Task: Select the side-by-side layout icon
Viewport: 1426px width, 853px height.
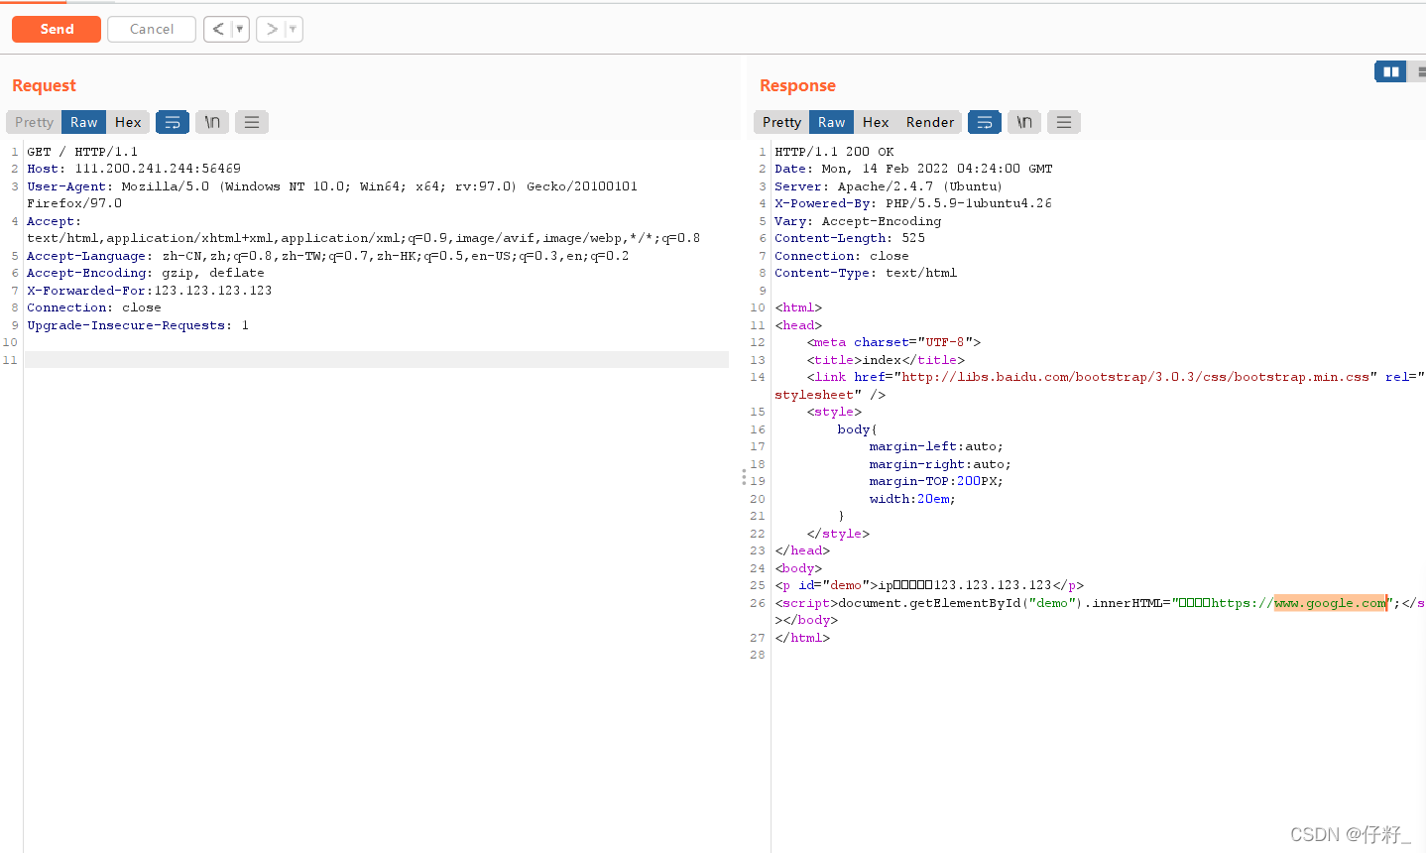Action: [x=1390, y=71]
